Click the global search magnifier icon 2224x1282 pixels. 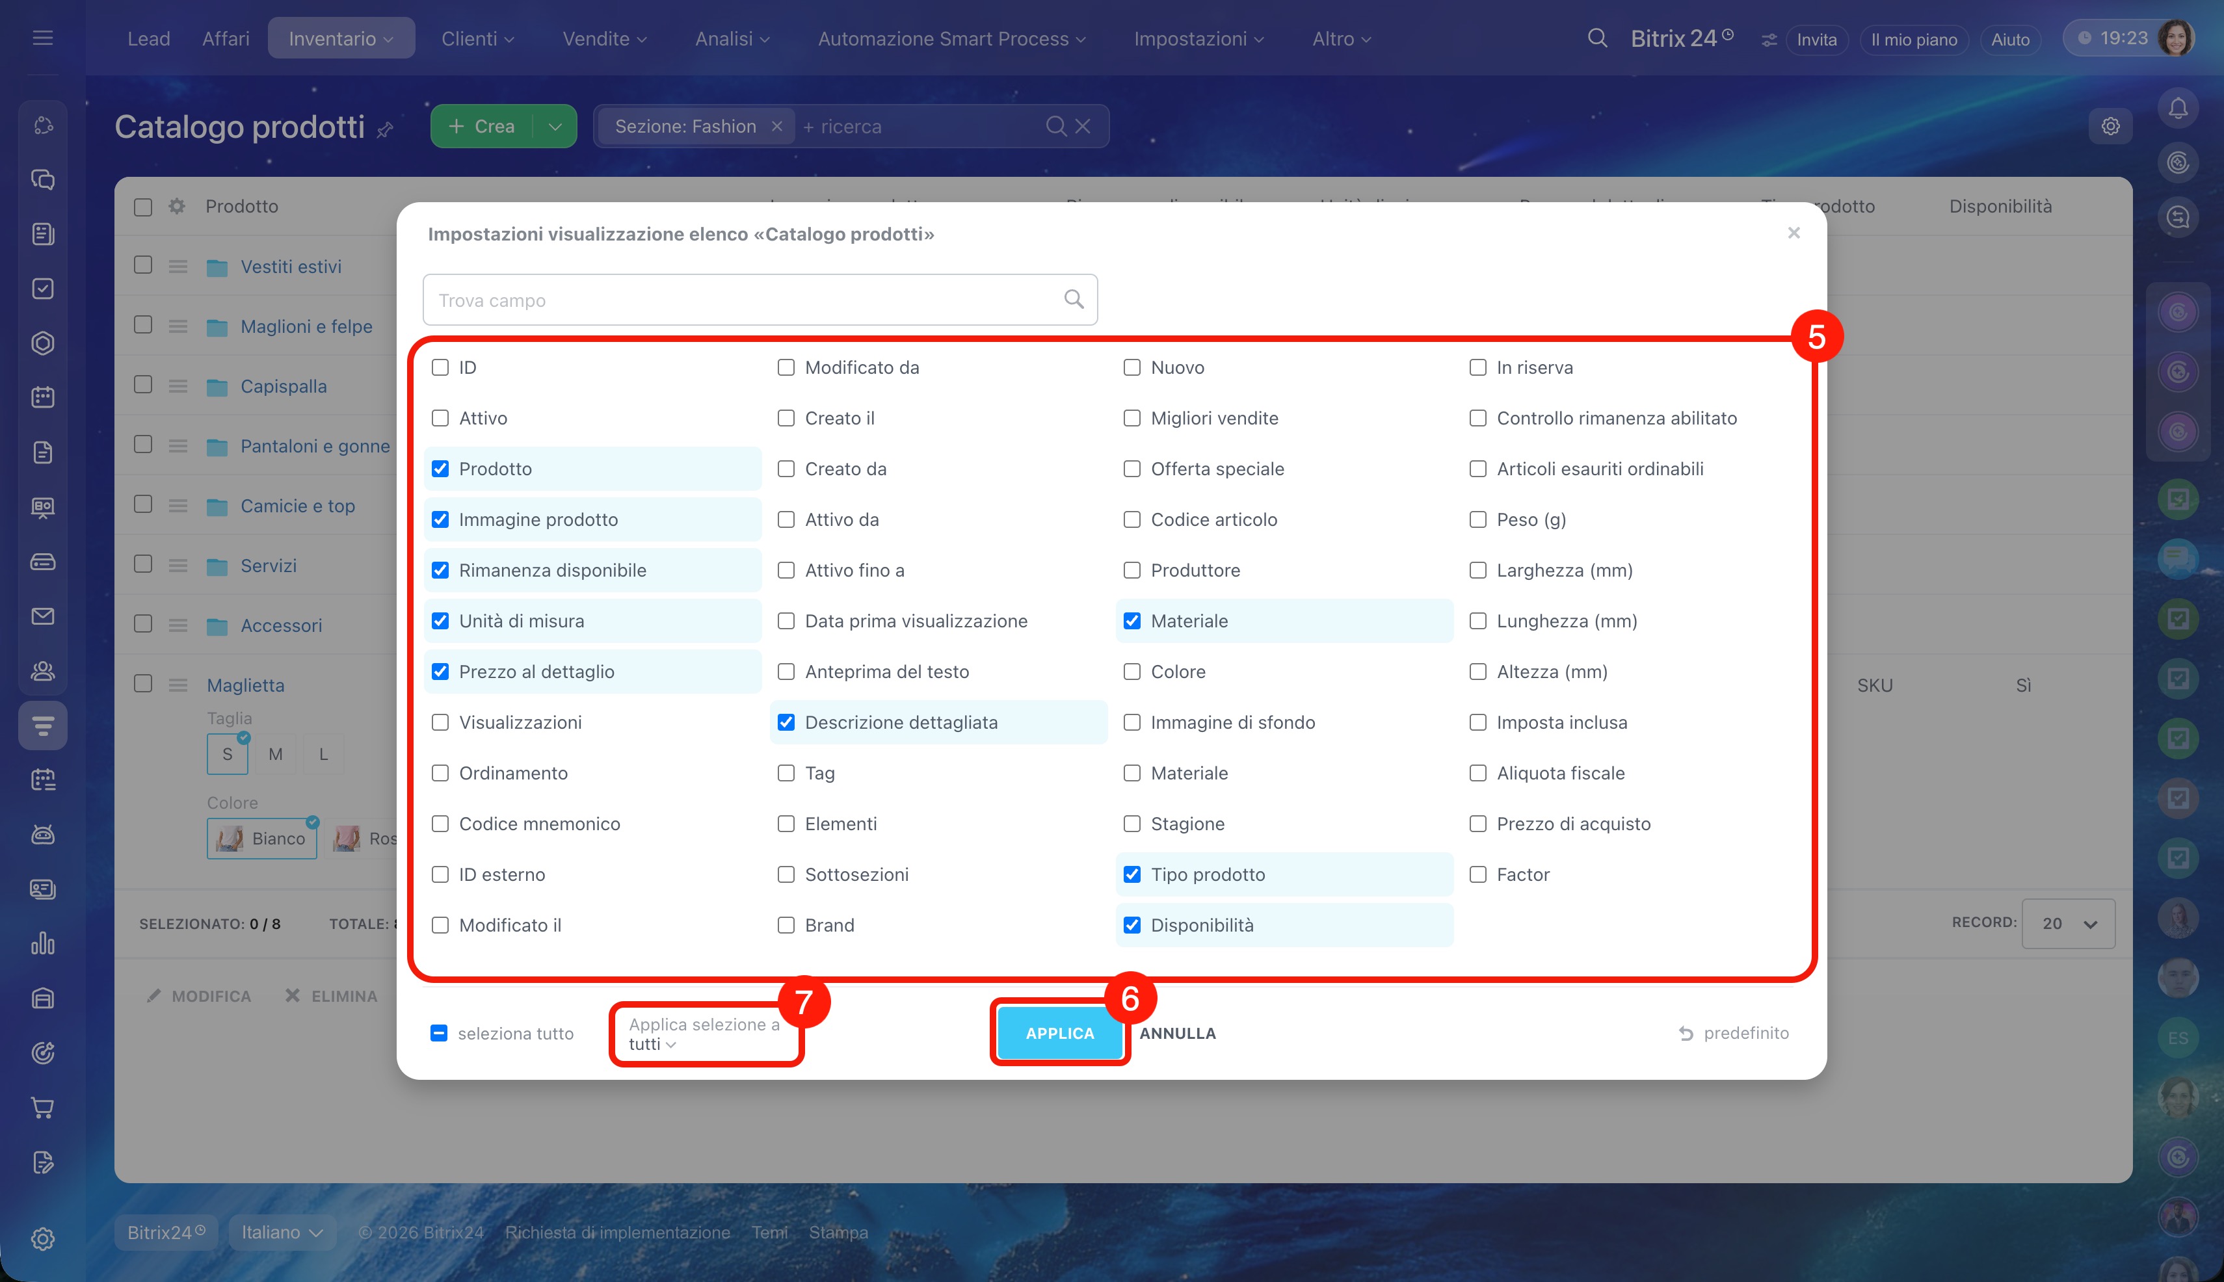(x=1597, y=39)
